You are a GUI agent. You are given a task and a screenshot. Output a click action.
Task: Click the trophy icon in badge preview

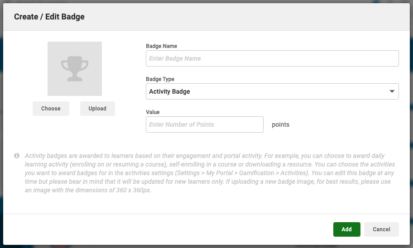[x=74, y=69]
